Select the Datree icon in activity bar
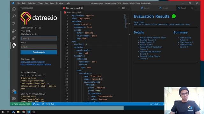Viewport: 204px width, 114px height. [x=14, y=46]
